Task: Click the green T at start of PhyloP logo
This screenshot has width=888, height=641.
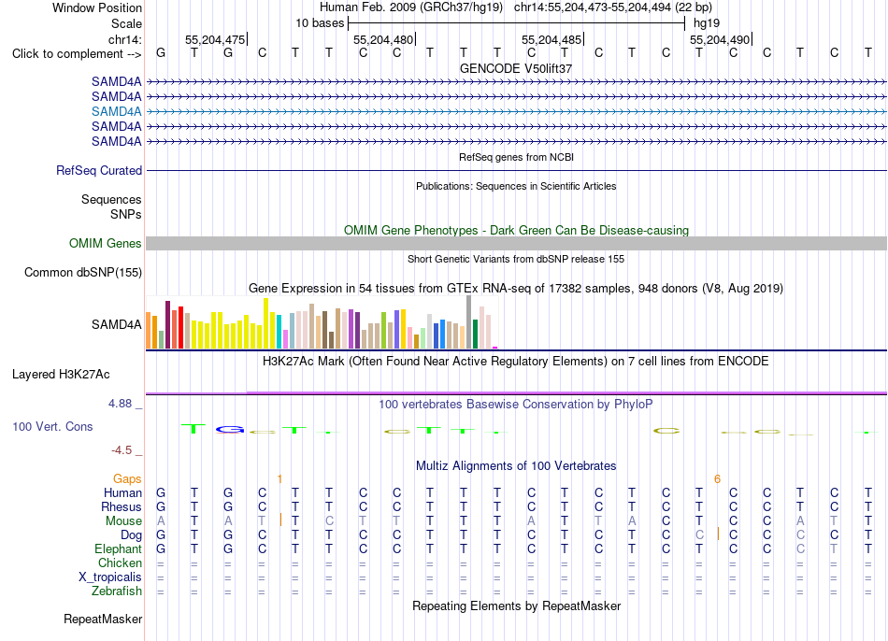Action: (x=193, y=429)
